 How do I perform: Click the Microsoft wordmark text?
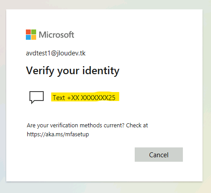pos(56,35)
